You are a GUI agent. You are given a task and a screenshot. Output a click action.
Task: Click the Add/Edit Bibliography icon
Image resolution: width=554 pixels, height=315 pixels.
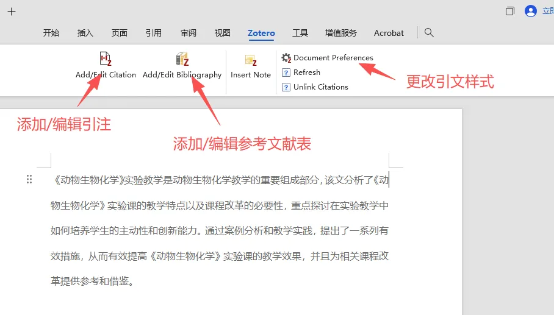tap(182, 59)
